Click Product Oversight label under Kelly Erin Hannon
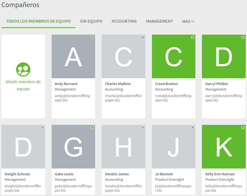This screenshot has height=196, width=247. coord(220,180)
